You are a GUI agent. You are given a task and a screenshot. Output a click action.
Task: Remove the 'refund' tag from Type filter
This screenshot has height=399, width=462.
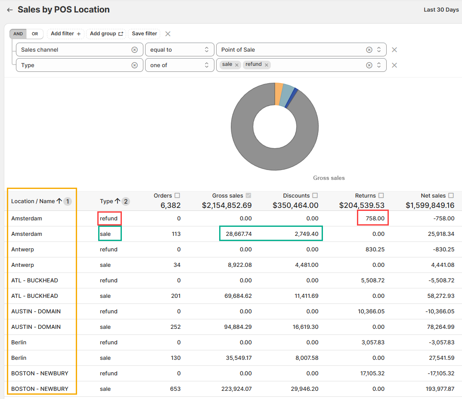[x=267, y=65]
